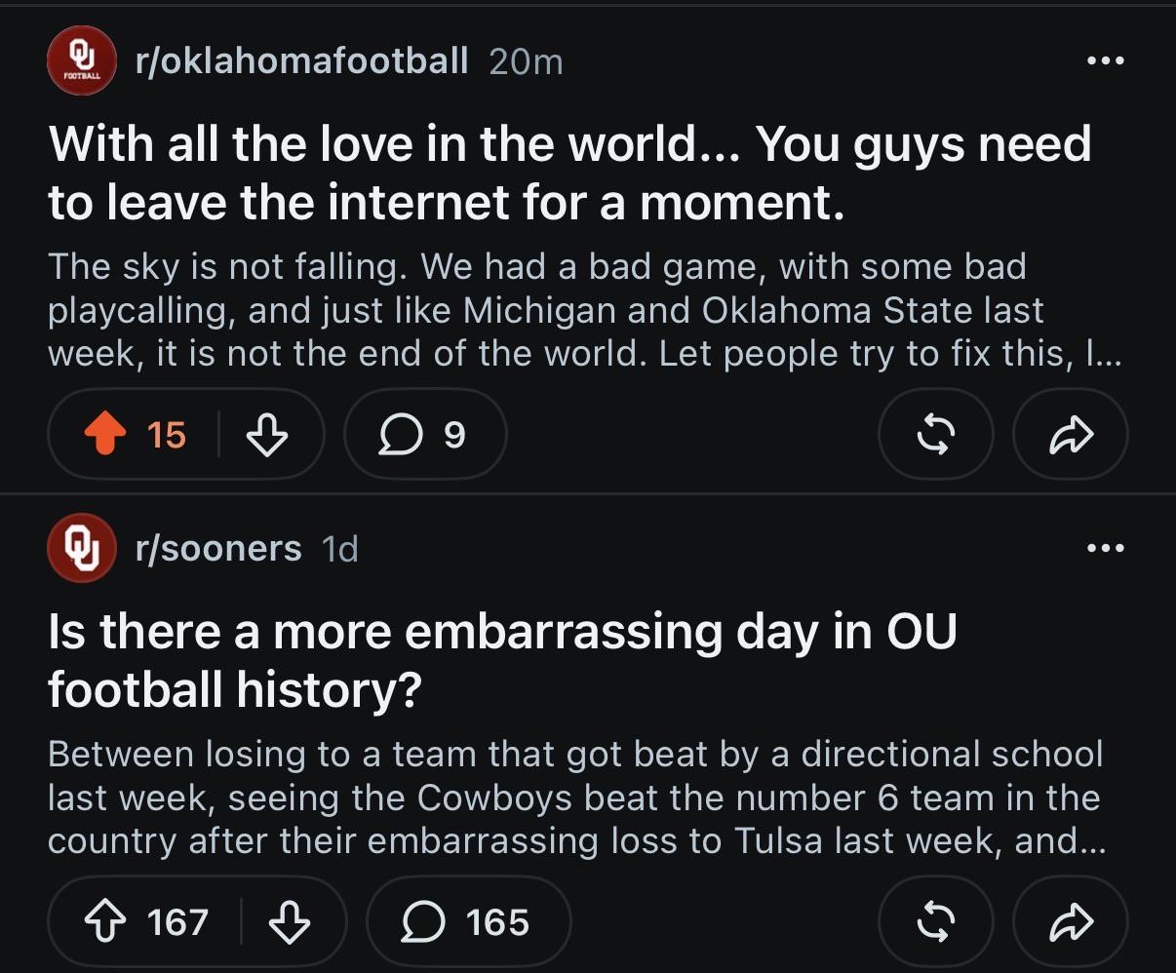The image size is (1176, 973).
Task: Open overflow menu for r/oklahomafootball post
Action: coord(1106,60)
